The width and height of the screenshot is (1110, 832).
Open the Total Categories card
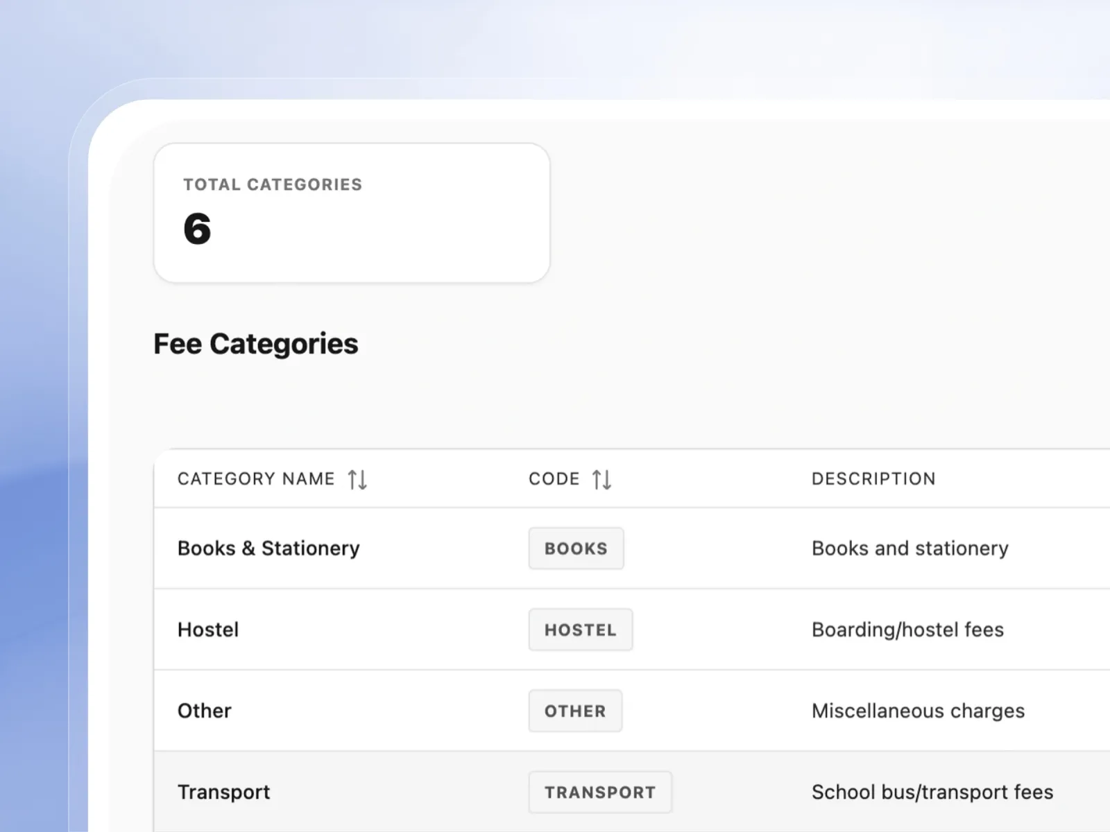(352, 213)
